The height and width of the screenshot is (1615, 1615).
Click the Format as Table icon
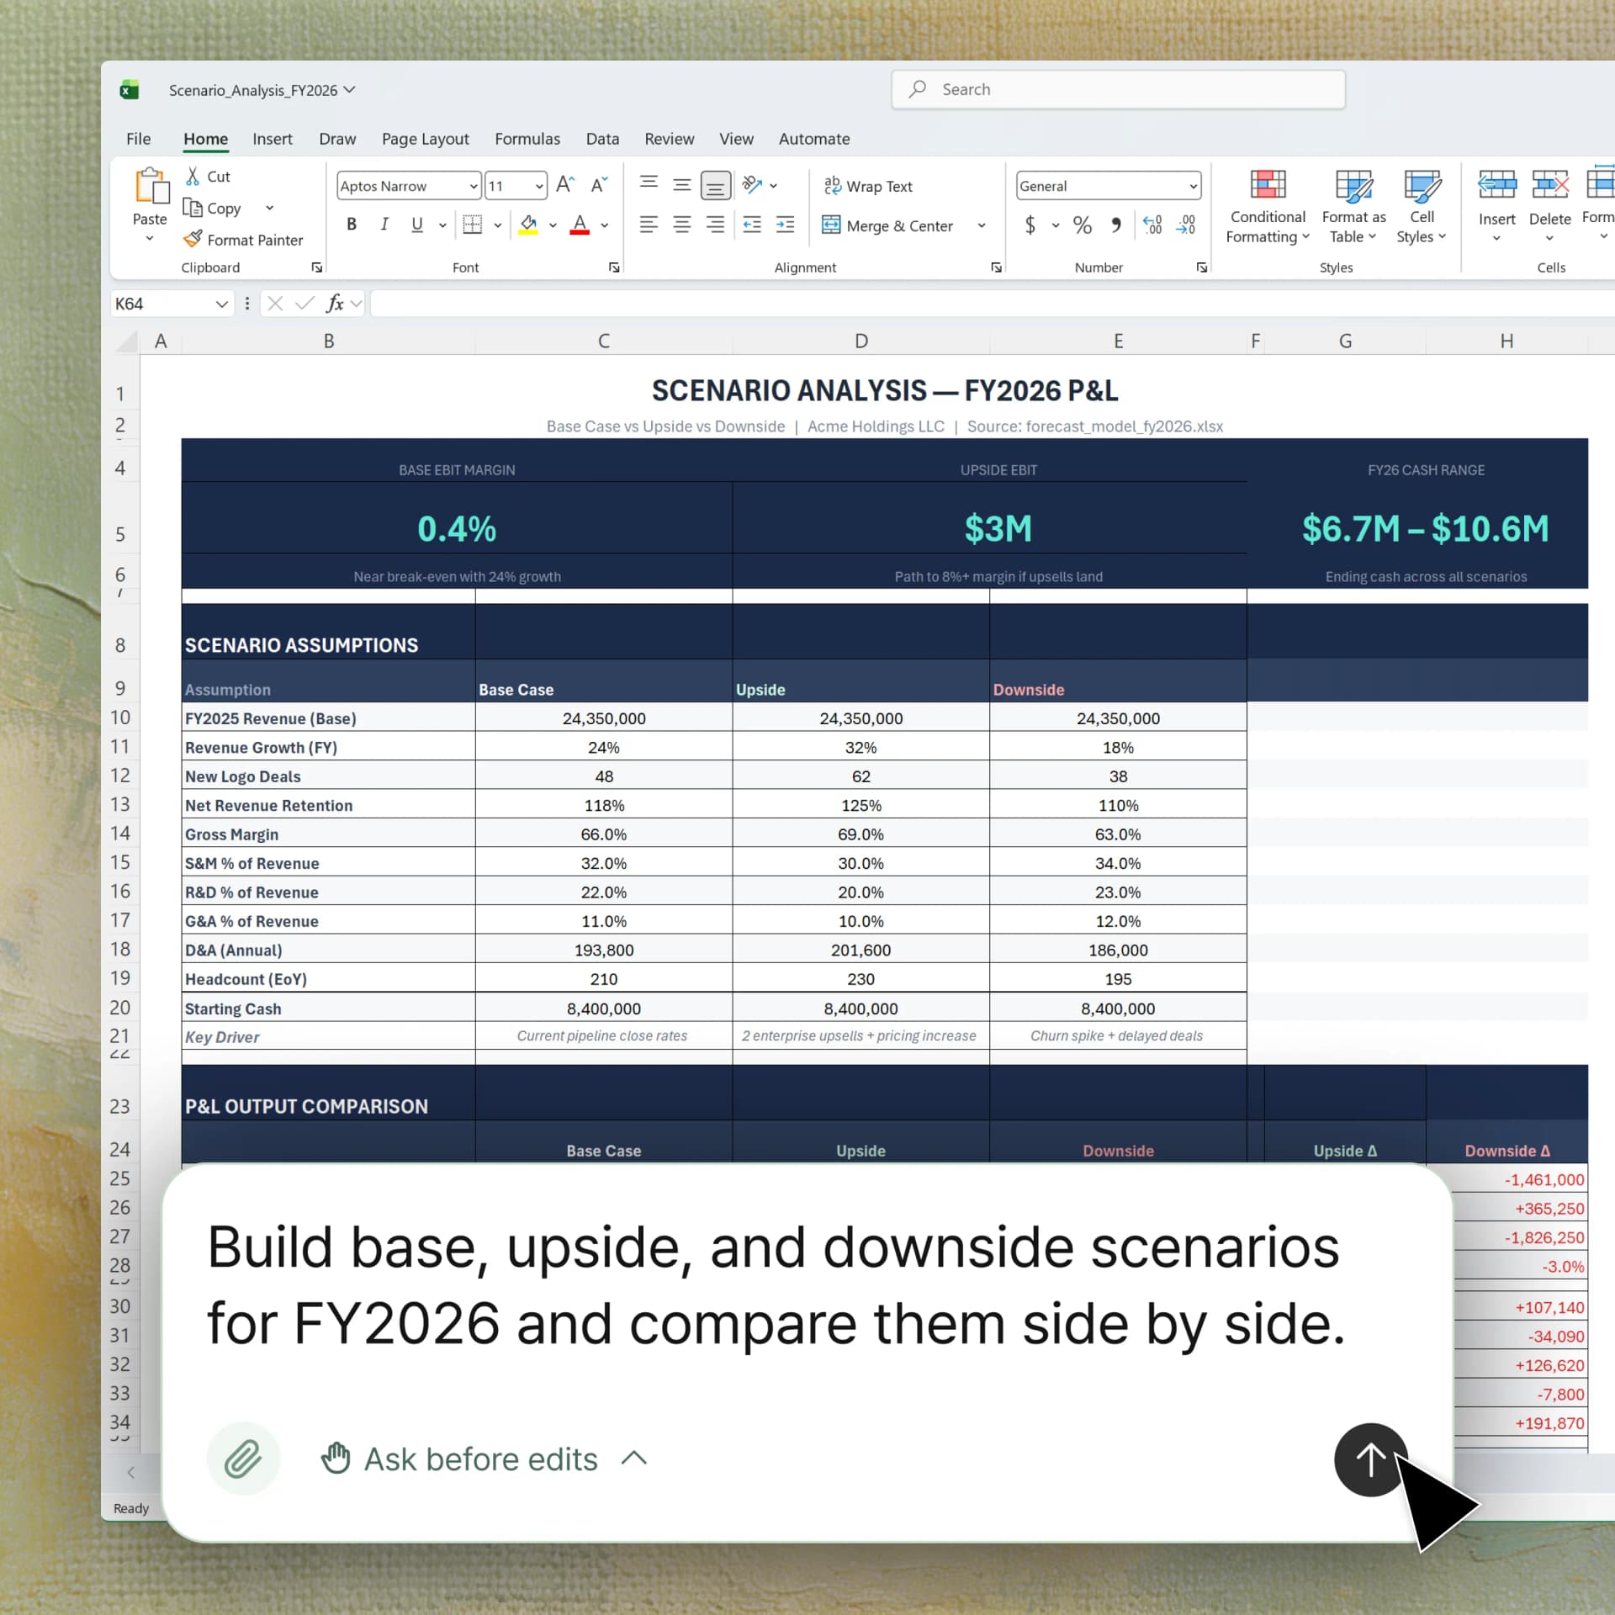click(x=1353, y=187)
